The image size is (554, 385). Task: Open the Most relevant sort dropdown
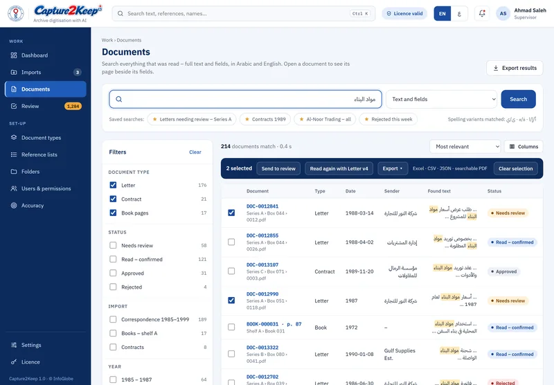(x=465, y=147)
